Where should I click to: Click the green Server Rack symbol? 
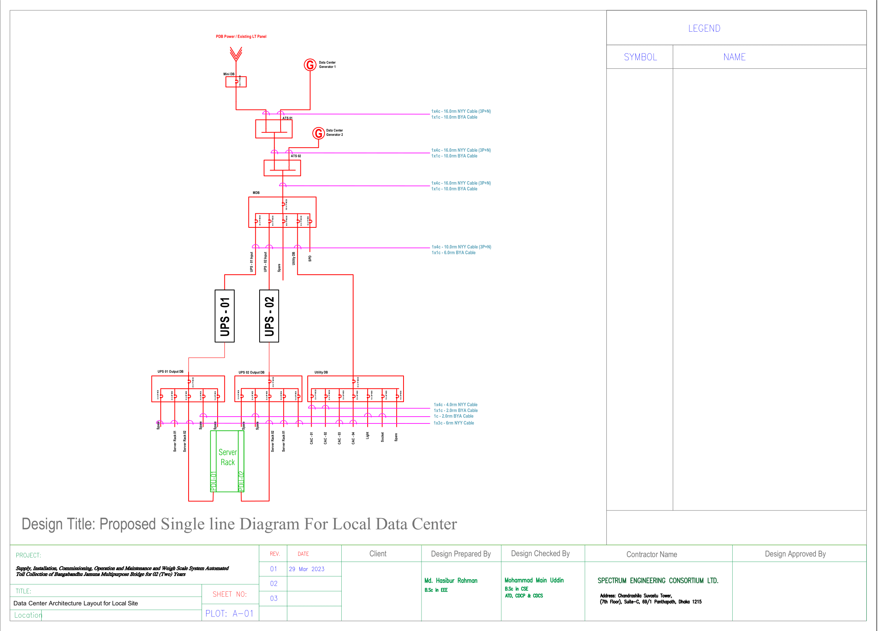(228, 461)
